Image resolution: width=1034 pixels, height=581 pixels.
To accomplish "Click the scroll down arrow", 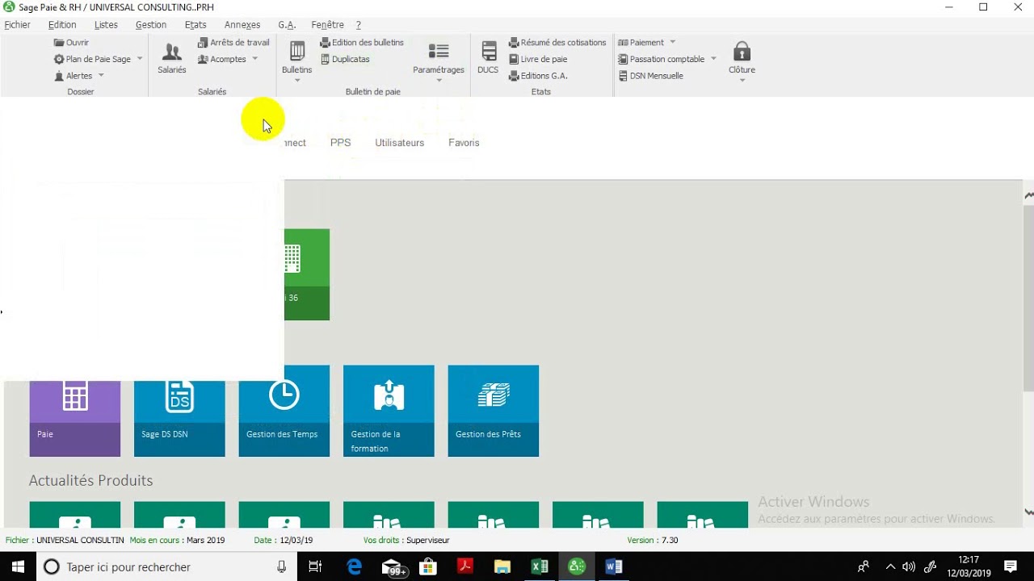I will pos(1028,512).
